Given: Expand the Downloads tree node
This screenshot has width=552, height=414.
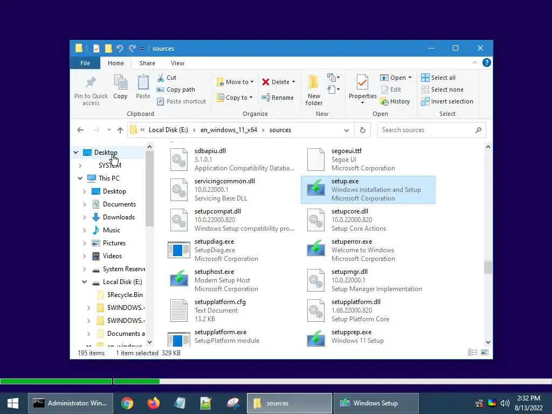Looking at the screenshot, I should point(85,217).
